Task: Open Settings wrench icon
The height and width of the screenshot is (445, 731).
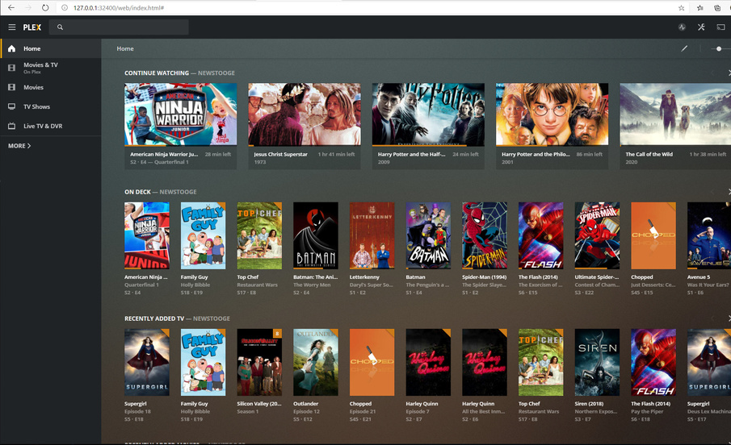Action: click(x=701, y=27)
